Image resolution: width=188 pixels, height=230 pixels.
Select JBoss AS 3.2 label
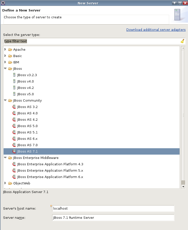pyautogui.click(x=27, y=107)
